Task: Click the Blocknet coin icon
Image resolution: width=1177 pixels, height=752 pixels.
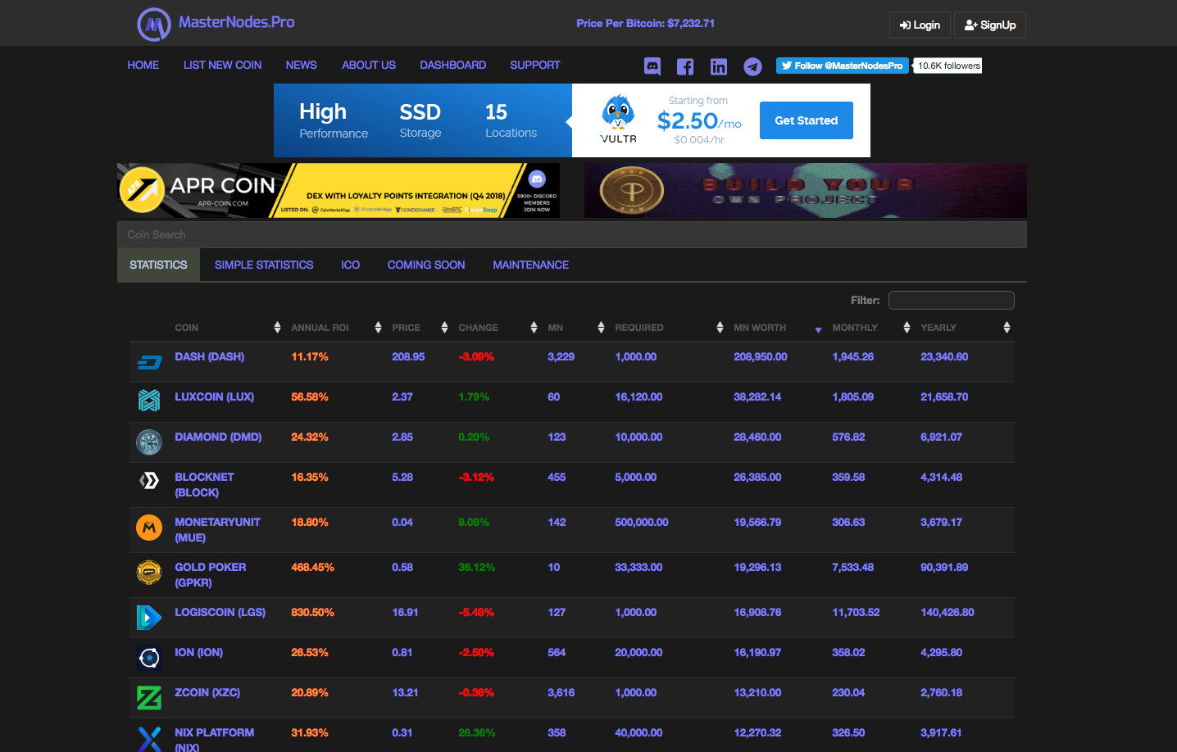Action: [149, 481]
